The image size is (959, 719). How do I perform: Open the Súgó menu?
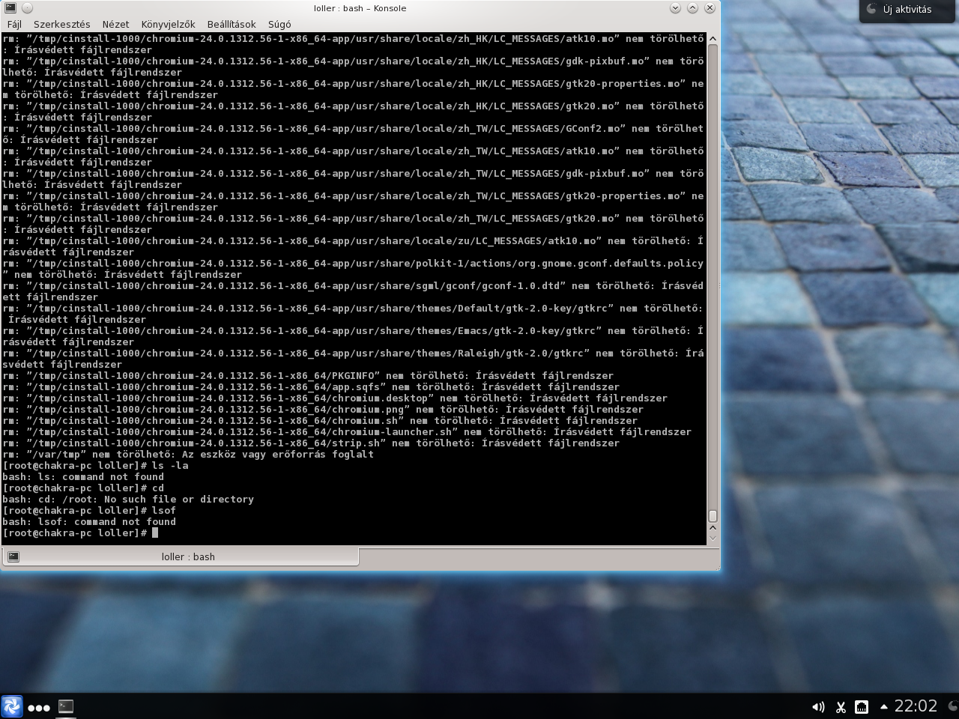coord(279,24)
